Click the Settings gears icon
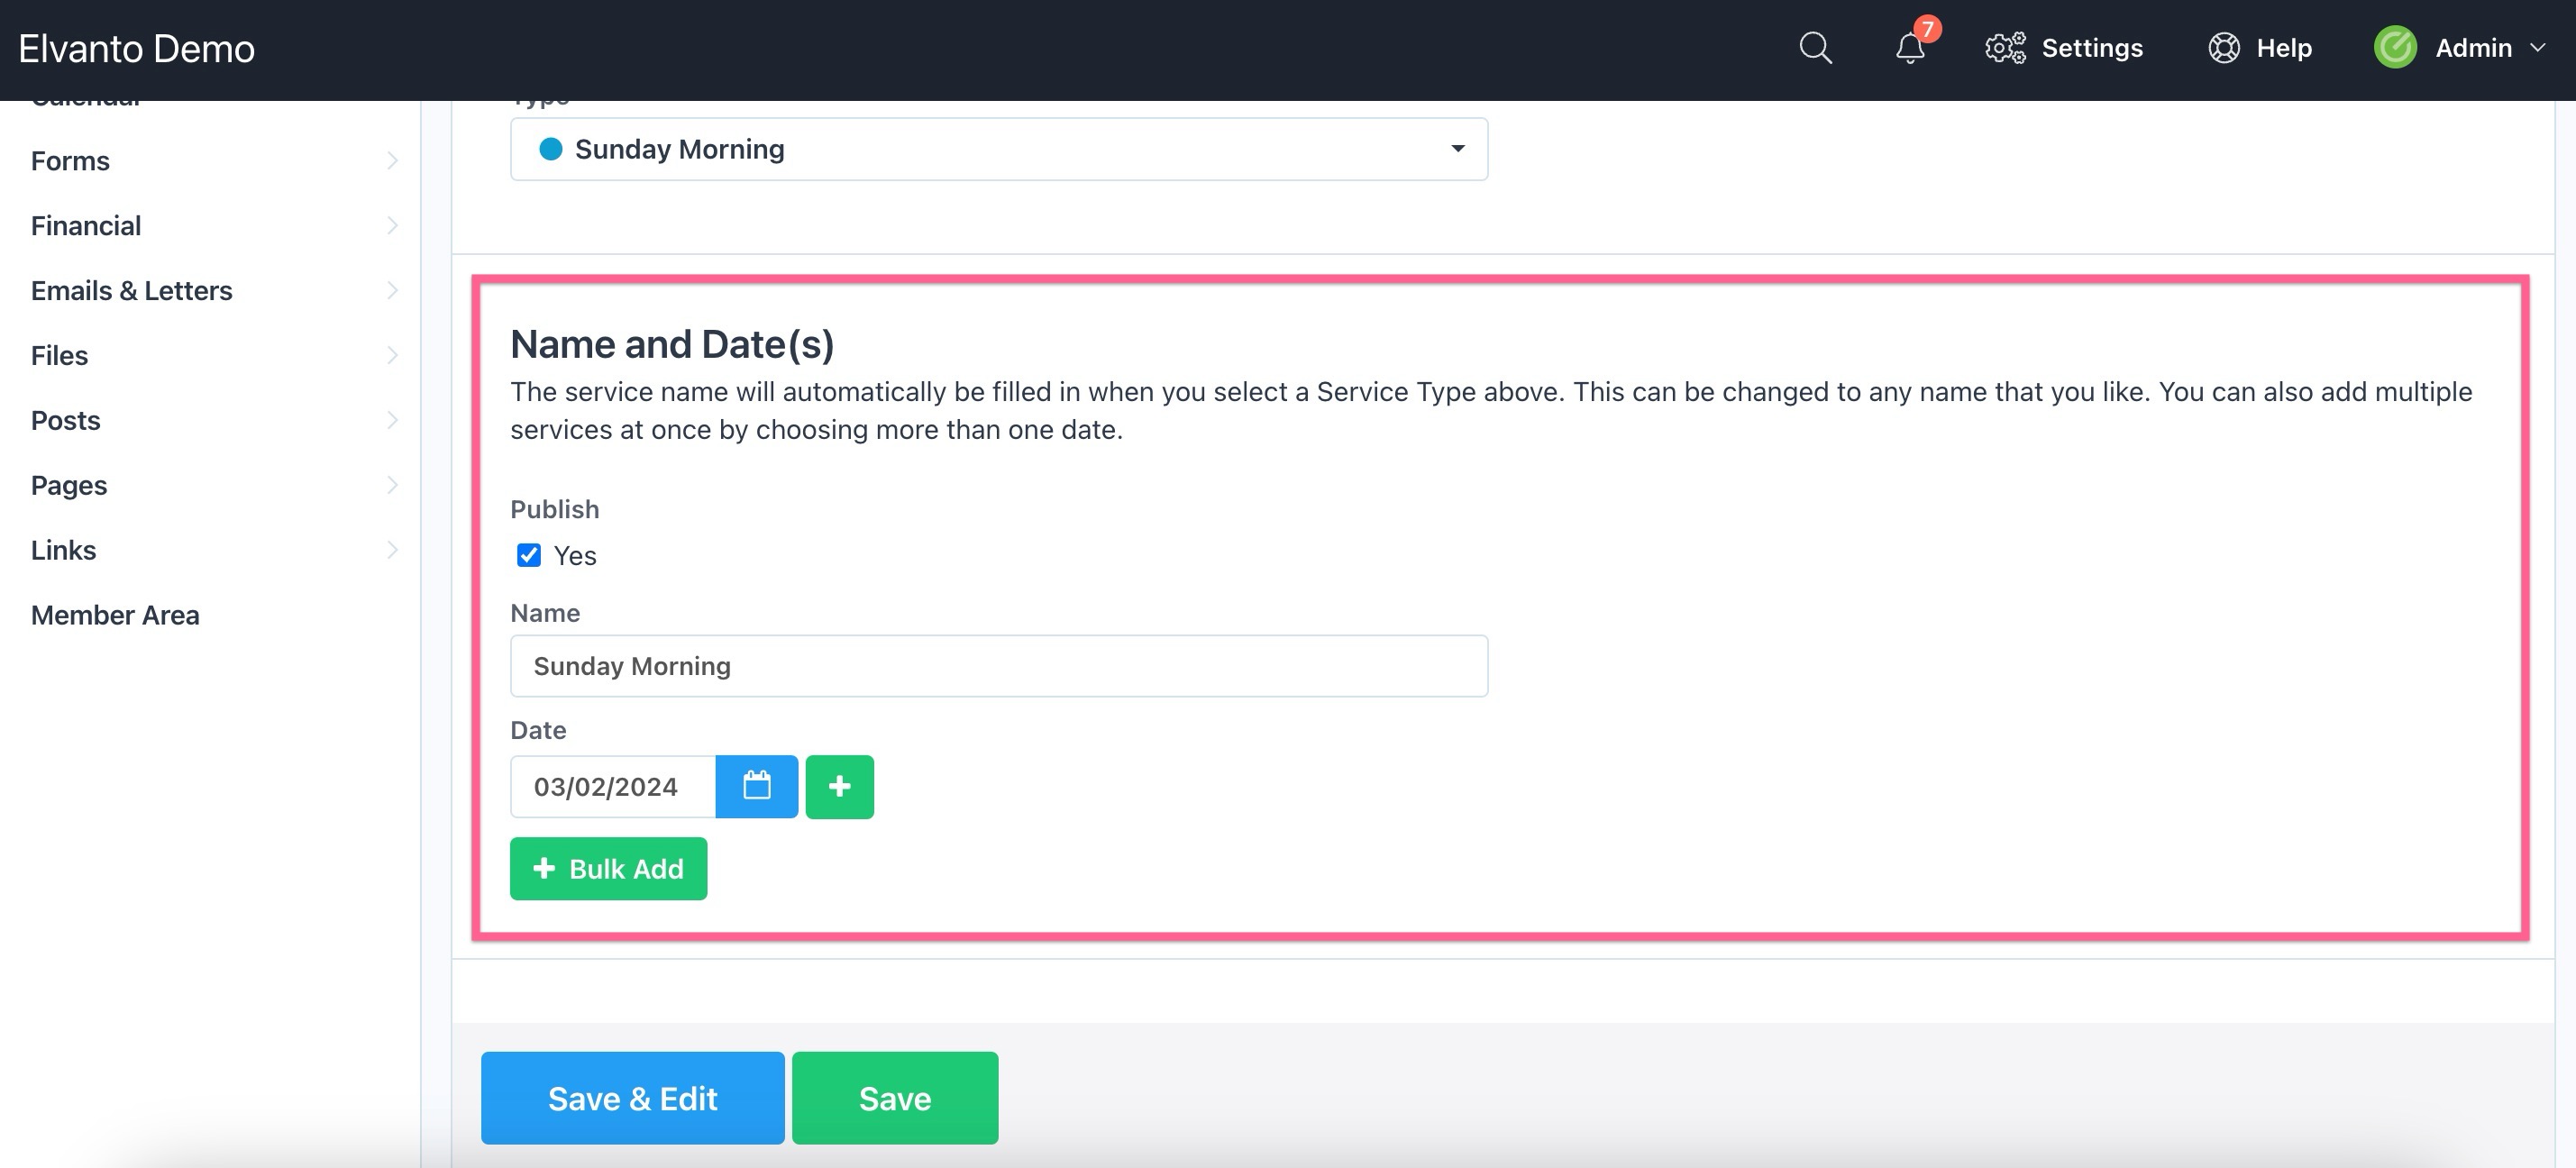 point(2005,48)
